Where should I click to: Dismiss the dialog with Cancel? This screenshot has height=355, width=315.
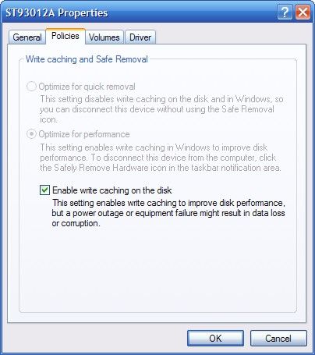pyautogui.click(x=278, y=338)
